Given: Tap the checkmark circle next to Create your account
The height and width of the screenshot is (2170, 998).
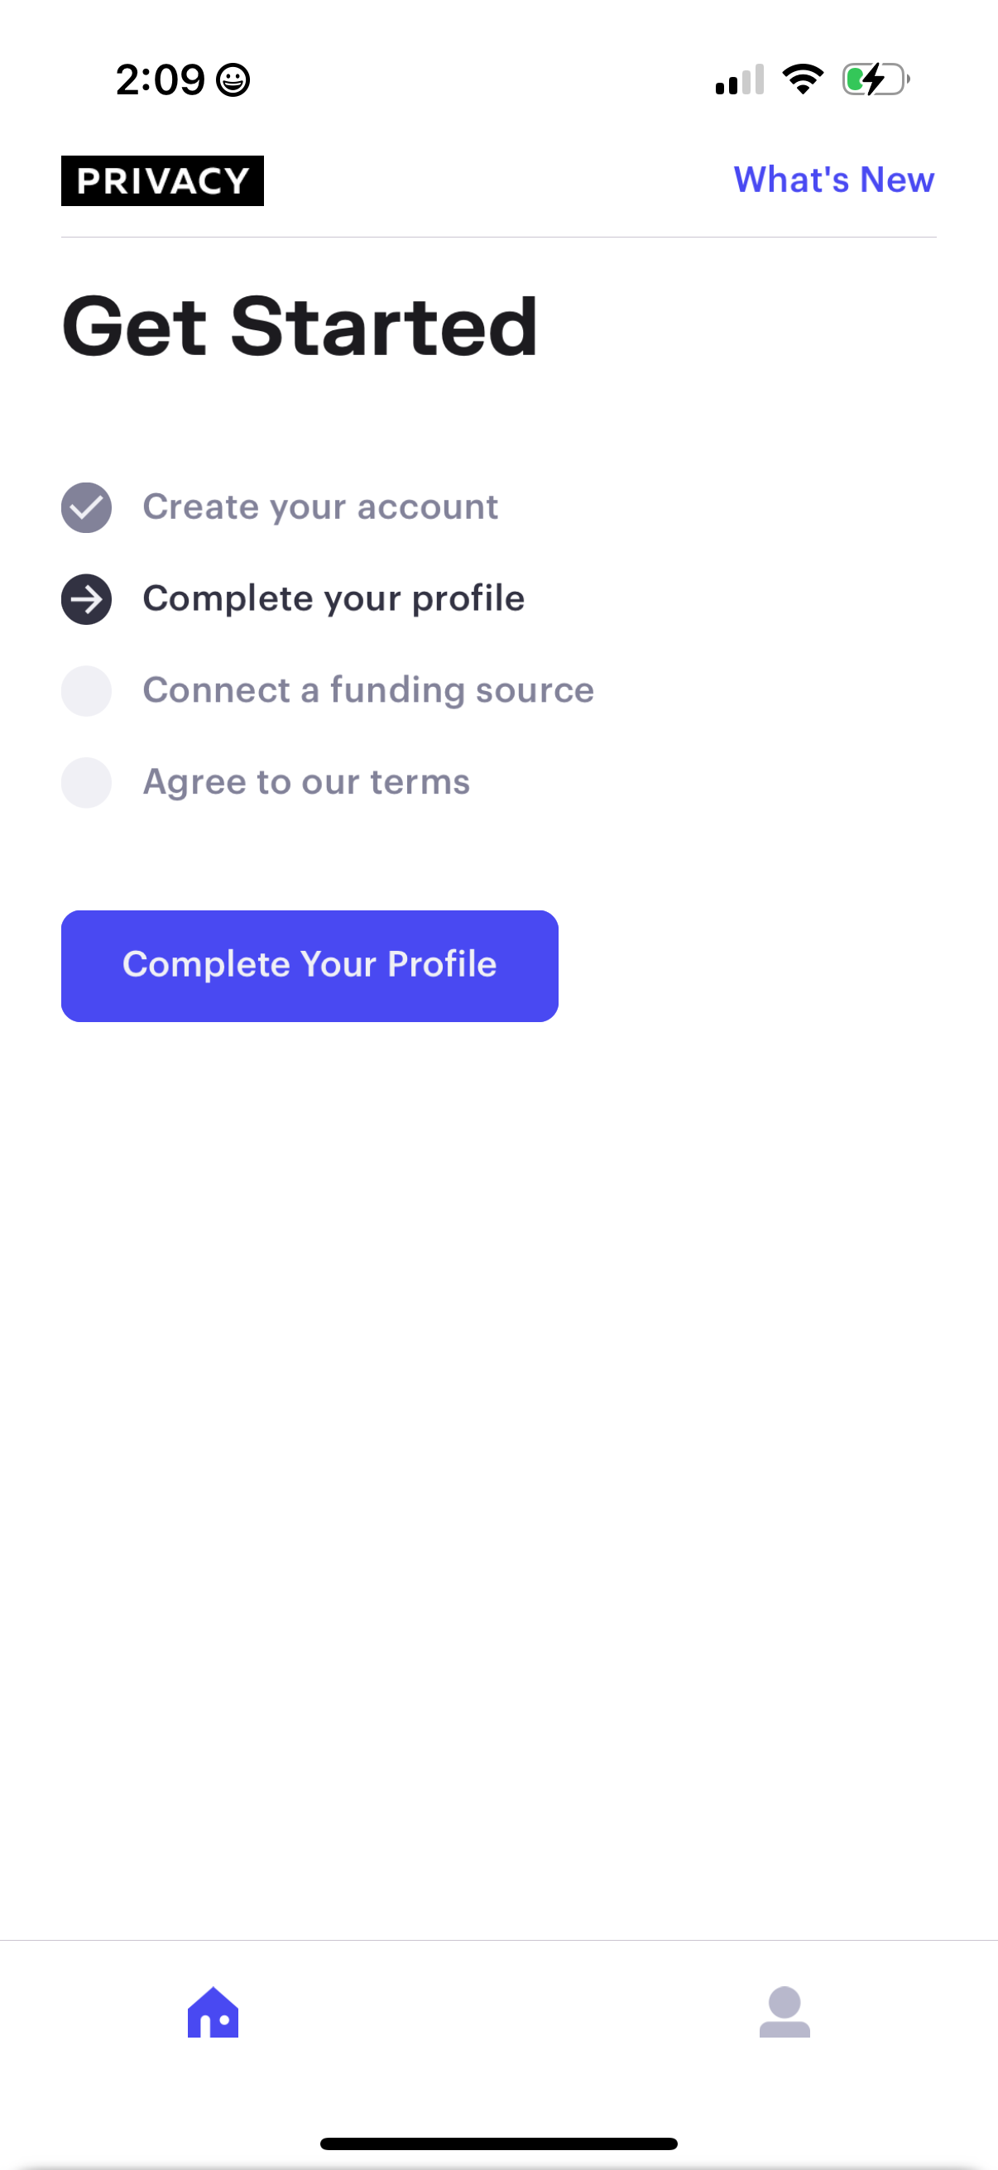Looking at the screenshot, I should click(x=86, y=506).
